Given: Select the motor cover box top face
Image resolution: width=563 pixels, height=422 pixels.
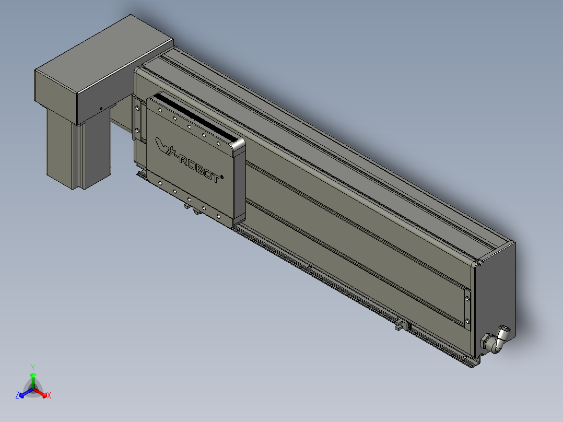Looking at the screenshot, I should click(105, 53).
